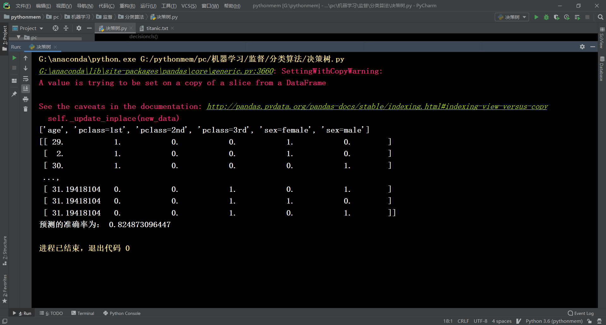The height and width of the screenshot is (325, 606).
Task: Open the 4: Run tool window button
Action: pos(22,313)
